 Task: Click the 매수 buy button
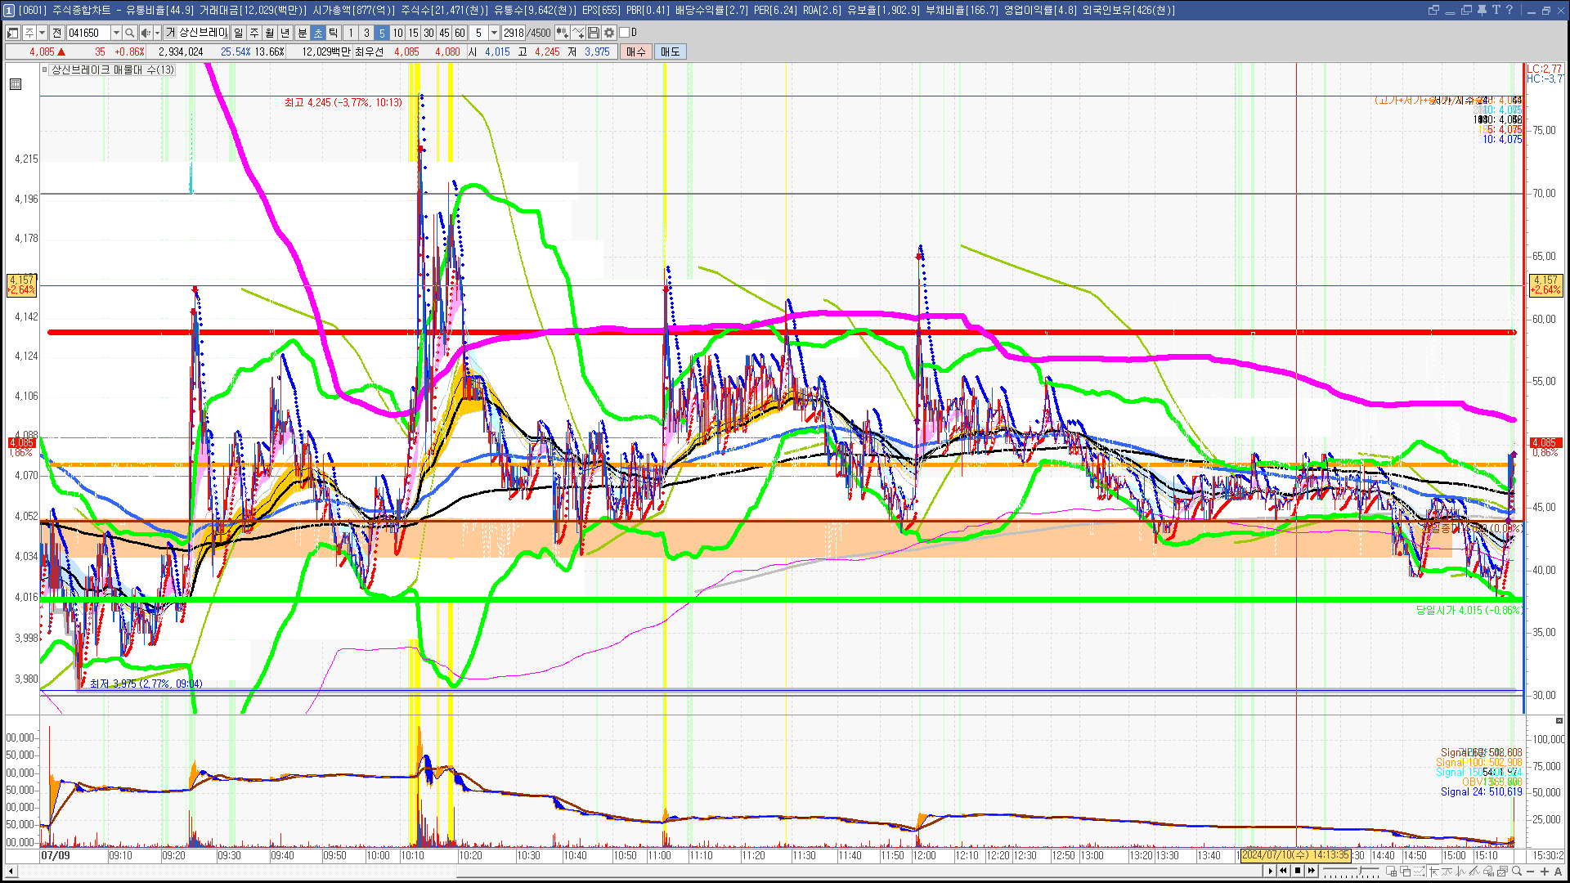click(x=636, y=52)
